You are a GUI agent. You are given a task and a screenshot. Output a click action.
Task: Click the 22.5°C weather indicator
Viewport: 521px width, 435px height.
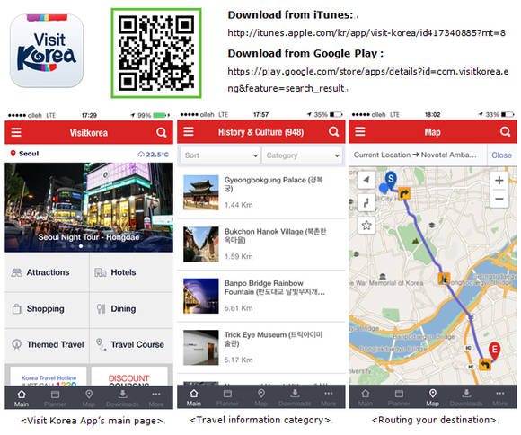point(154,155)
